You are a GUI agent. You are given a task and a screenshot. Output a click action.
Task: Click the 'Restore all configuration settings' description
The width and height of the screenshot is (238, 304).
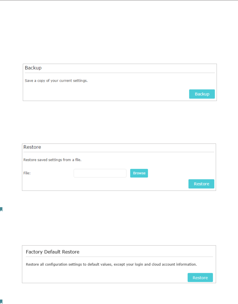(x=111, y=265)
